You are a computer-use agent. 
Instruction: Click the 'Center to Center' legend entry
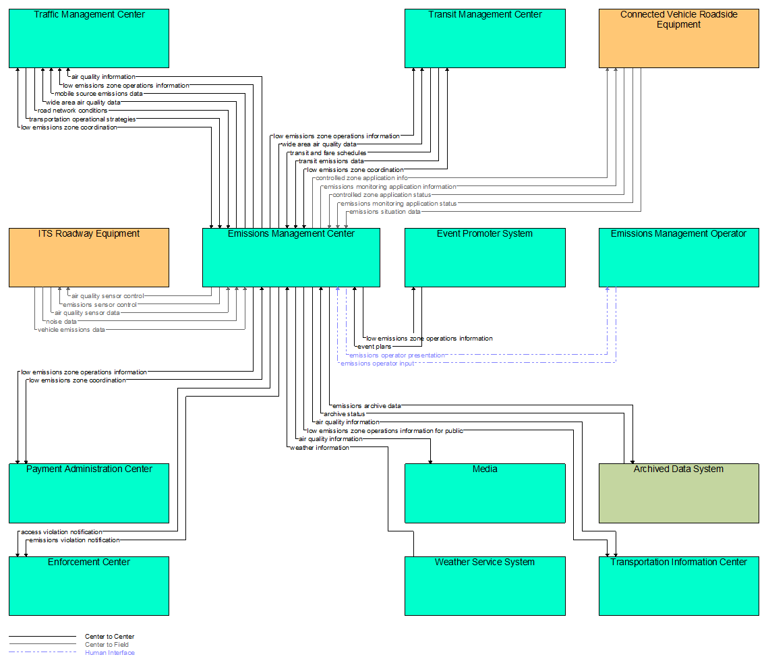pos(109,637)
